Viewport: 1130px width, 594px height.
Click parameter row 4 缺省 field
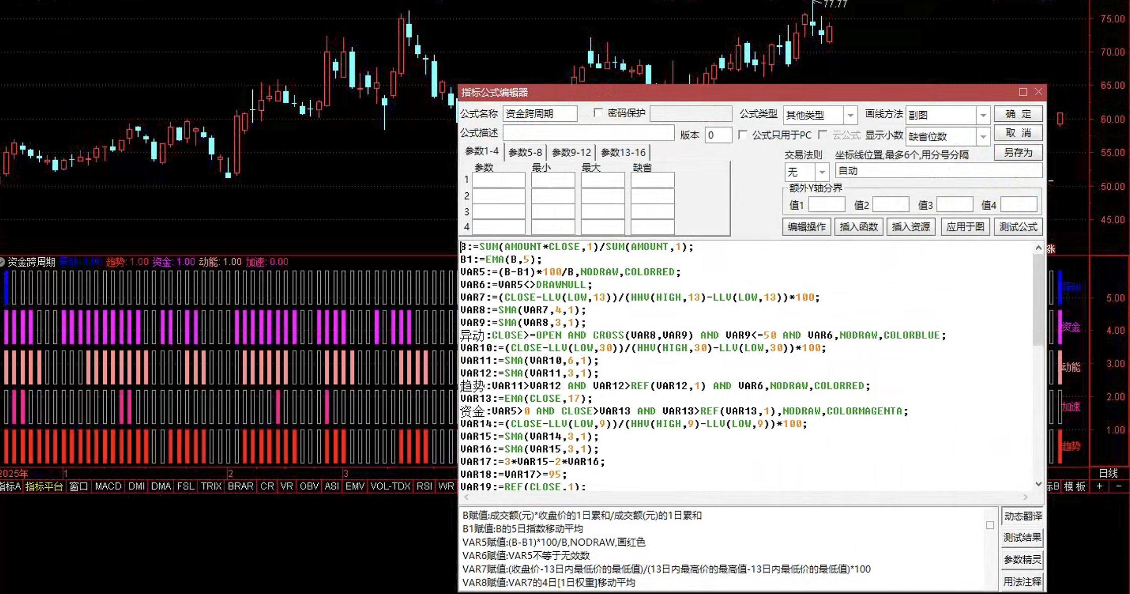[653, 227]
